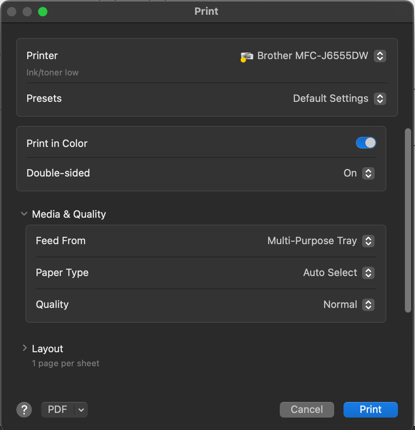This screenshot has height=430, width=415.
Task: Change the Feed From Multi-Purpose Tray selection
Action: click(x=368, y=241)
